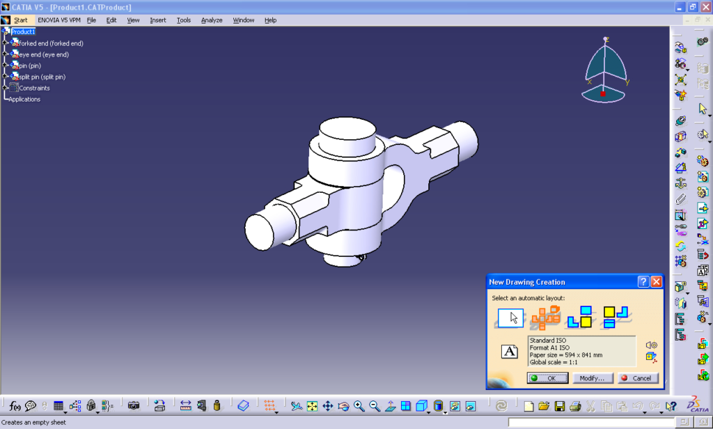The height and width of the screenshot is (429, 713).
Task: Click the Save floppy disk icon
Action: coord(560,406)
